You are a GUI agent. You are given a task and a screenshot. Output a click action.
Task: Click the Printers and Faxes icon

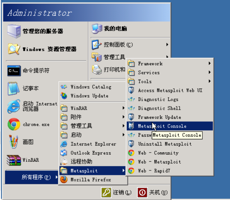click(97, 69)
